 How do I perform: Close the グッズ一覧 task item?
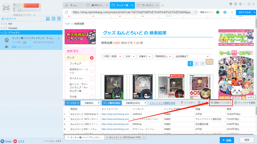(59, 38)
